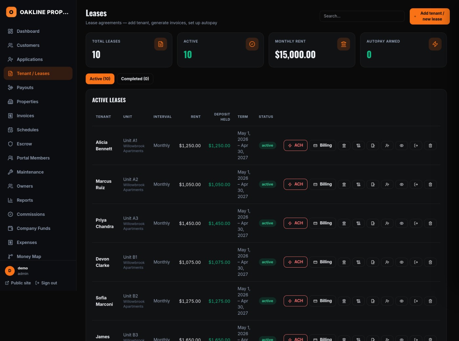Open Invoices section
The width and height of the screenshot is (459, 341).
pos(38,116)
